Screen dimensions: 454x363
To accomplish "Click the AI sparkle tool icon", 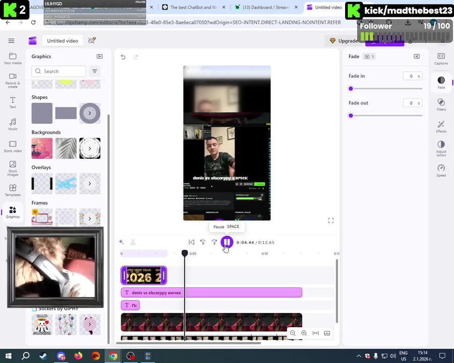I will click(x=122, y=242).
